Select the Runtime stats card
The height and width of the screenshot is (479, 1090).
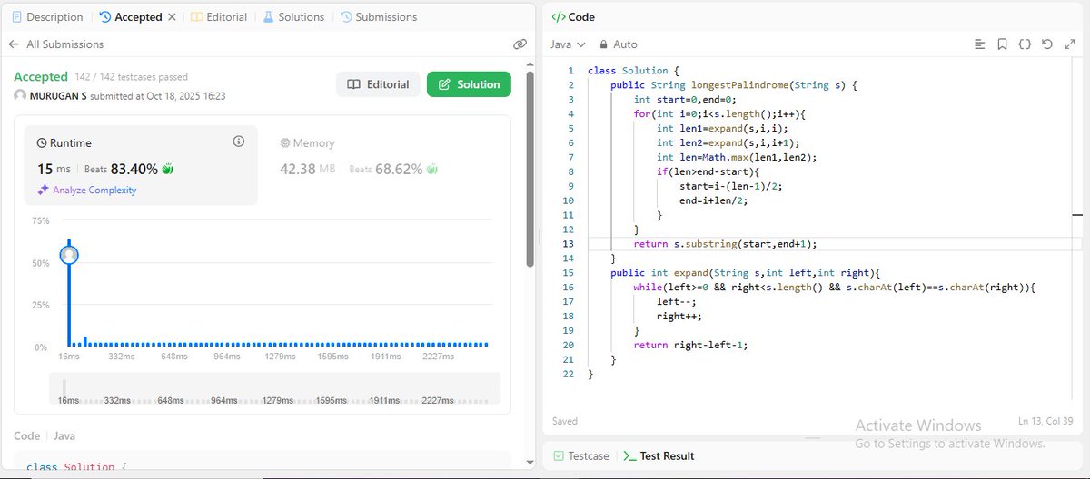pyautogui.click(x=141, y=165)
